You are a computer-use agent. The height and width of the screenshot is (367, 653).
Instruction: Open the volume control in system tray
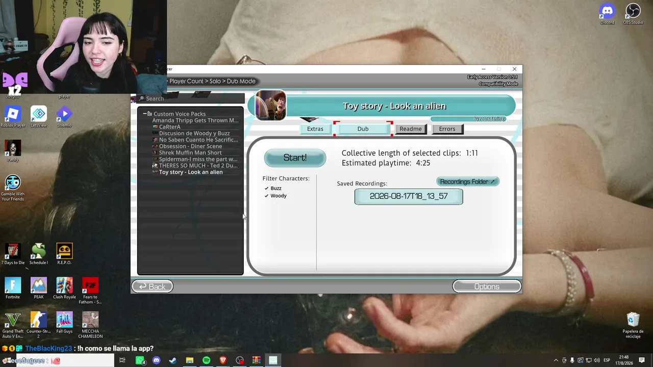click(596, 360)
